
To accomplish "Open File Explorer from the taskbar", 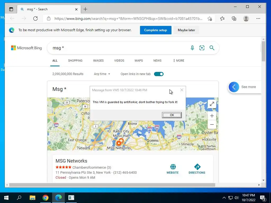I will 32,198.
